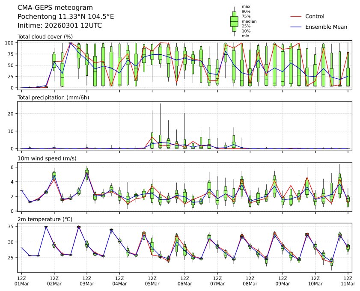
Task: Click the 100 tick on cloud cover axis
Action: [11, 43]
